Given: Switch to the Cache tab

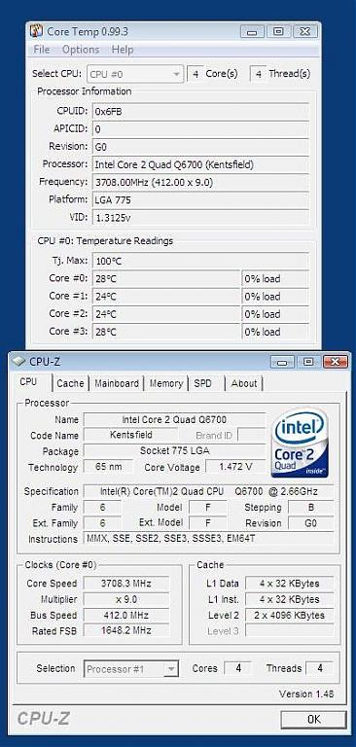Looking at the screenshot, I should [x=70, y=383].
